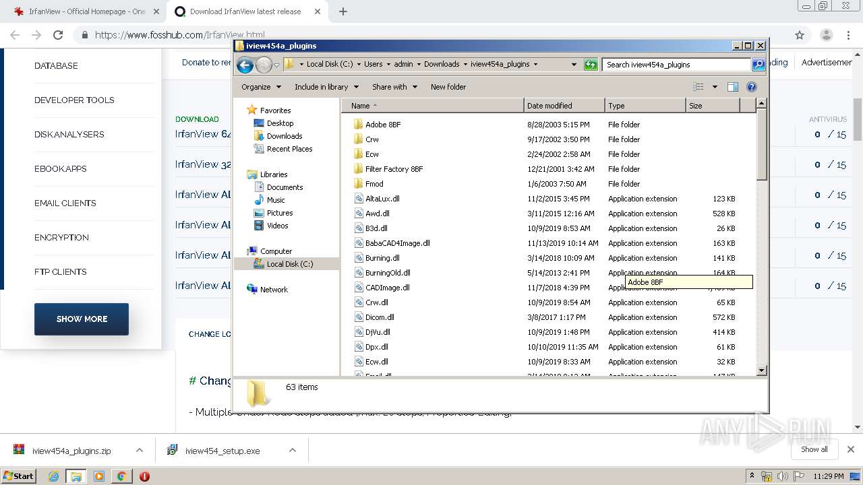Open recent locations dropdown next to Forward

[276, 65]
